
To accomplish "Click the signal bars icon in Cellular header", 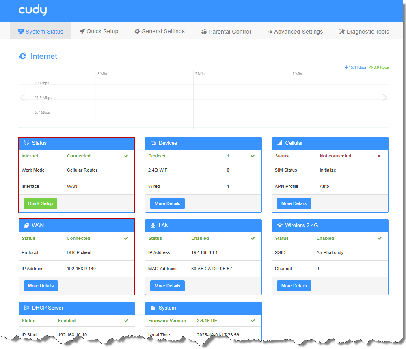I will click(x=280, y=143).
